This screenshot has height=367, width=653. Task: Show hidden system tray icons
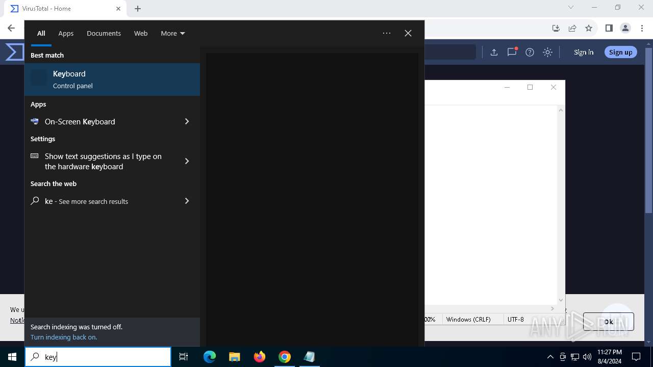click(550, 357)
